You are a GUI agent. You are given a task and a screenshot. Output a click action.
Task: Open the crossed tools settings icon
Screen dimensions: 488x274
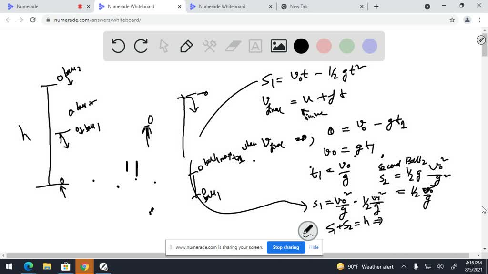210,46
